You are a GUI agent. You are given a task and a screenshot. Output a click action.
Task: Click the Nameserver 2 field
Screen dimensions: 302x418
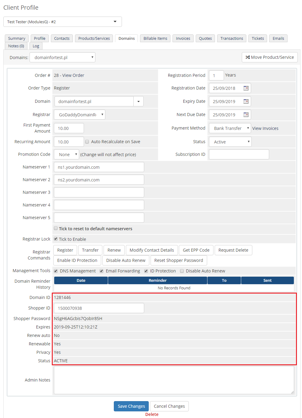pyautogui.click(x=99, y=180)
